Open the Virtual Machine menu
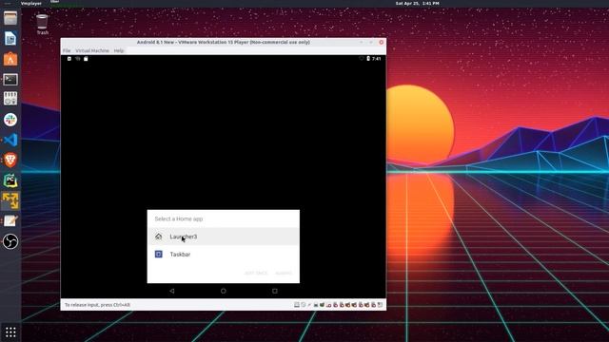The width and height of the screenshot is (609, 342). pyautogui.click(x=92, y=50)
